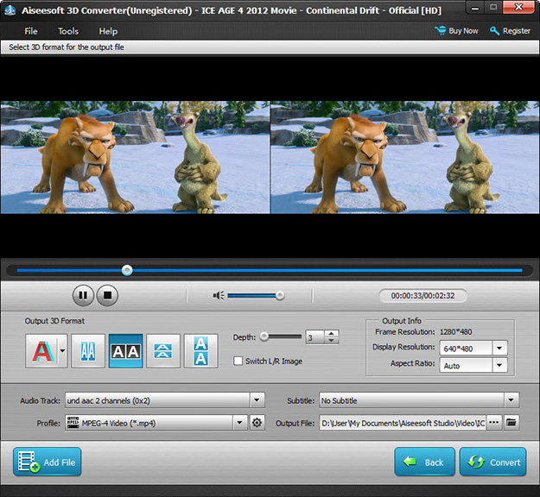Click the Convert button

pyautogui.click(x=492, y=462)
